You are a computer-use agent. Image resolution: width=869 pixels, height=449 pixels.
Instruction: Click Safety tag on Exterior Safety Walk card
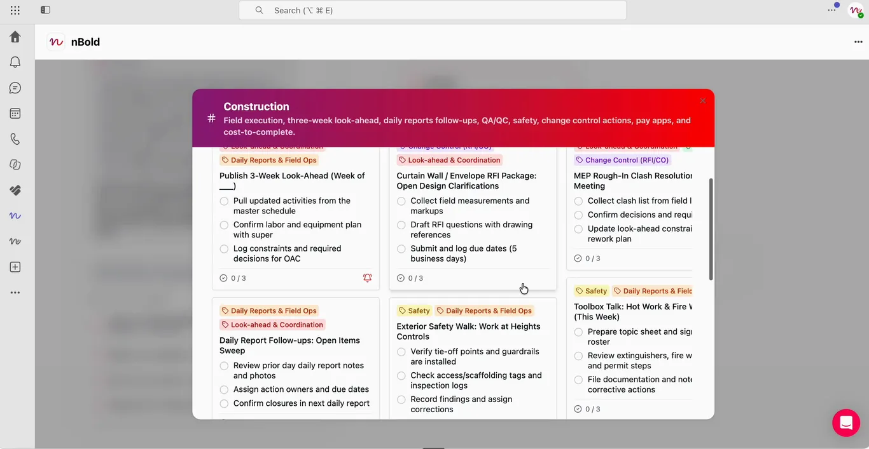coord(415,311)
